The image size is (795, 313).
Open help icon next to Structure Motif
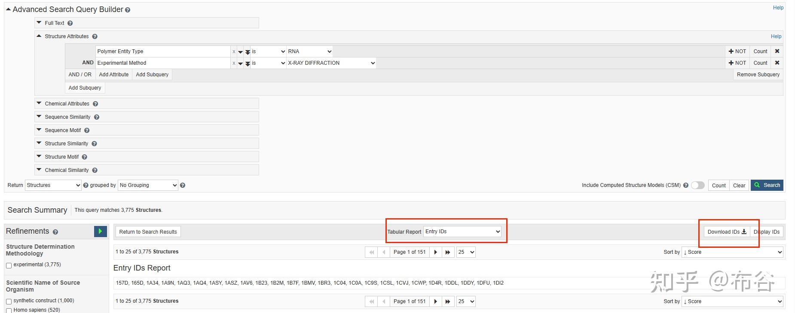[84, 157]
